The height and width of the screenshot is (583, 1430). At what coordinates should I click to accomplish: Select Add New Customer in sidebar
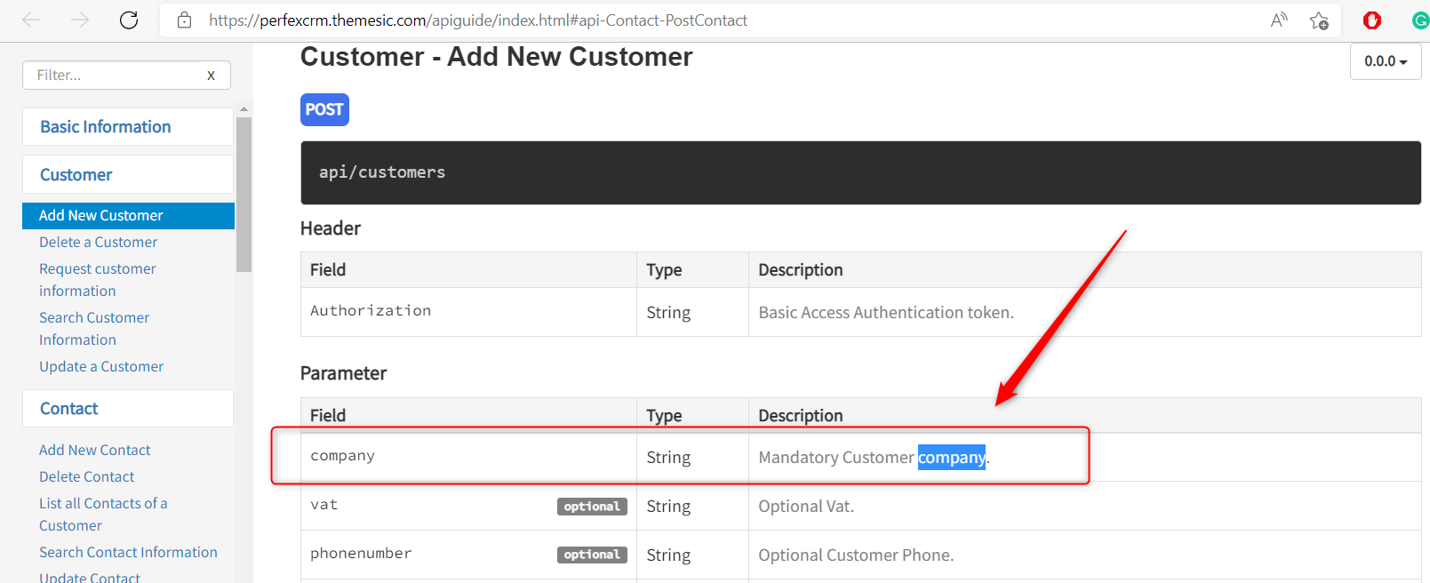point(128,216)
